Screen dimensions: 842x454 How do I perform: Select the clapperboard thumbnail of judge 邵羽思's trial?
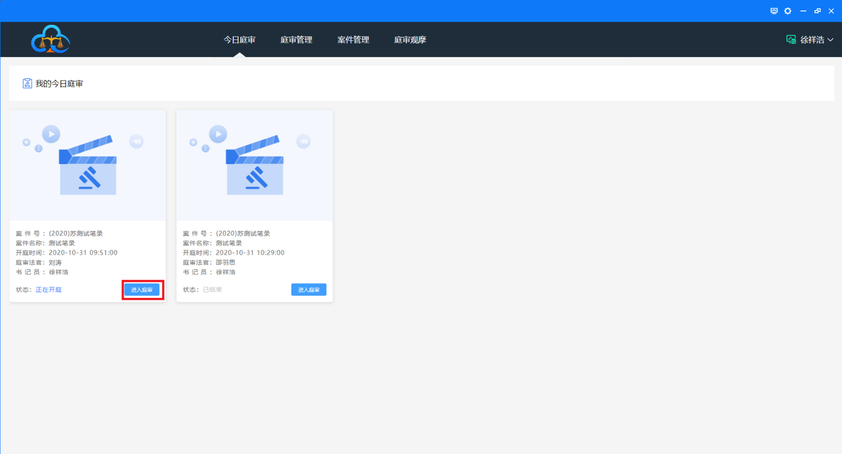point(254,166)
